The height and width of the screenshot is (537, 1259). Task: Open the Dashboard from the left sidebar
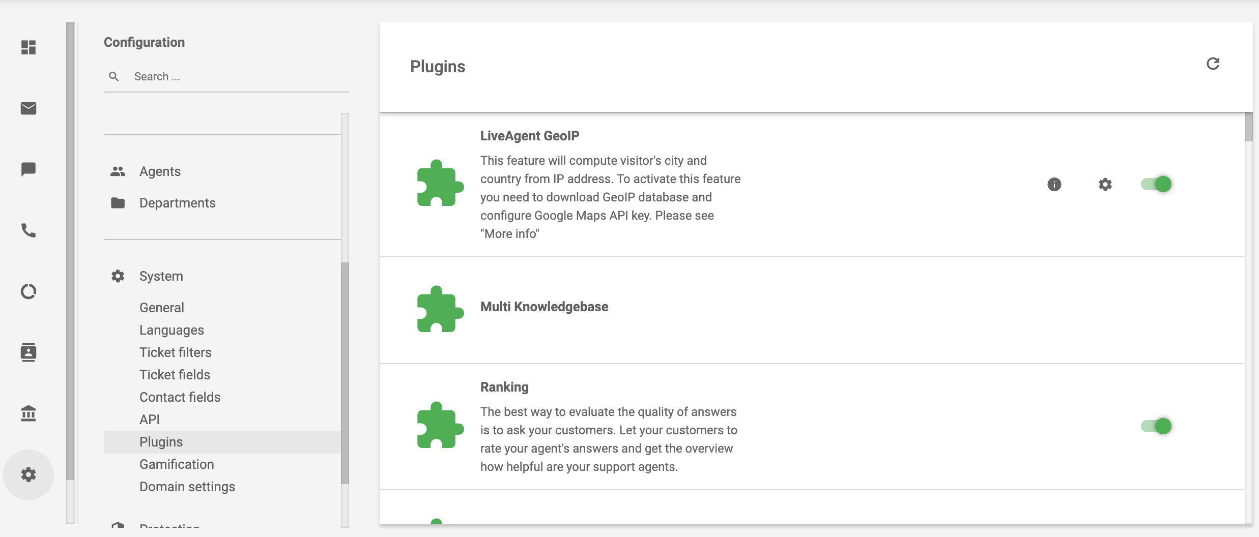[x=28, y=48]
